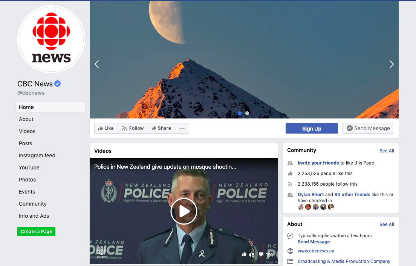This screenshot has width=416, height=266.
Task: Click the comment count icon on video
Action: (x=262, y=255)
